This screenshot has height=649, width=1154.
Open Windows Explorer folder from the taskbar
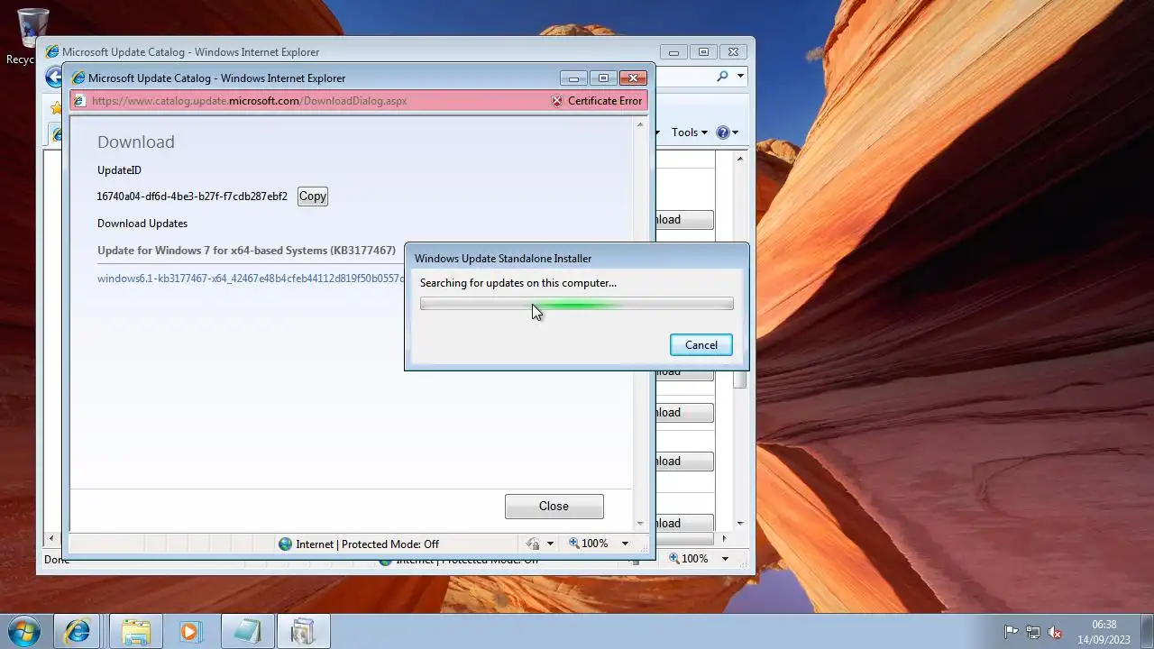point(135,631)
